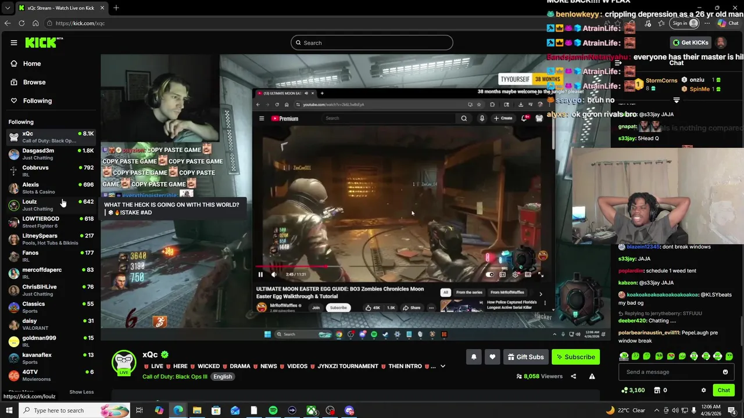Share the stream via share icon
This screenshot has height=418, width=744.
573,376
